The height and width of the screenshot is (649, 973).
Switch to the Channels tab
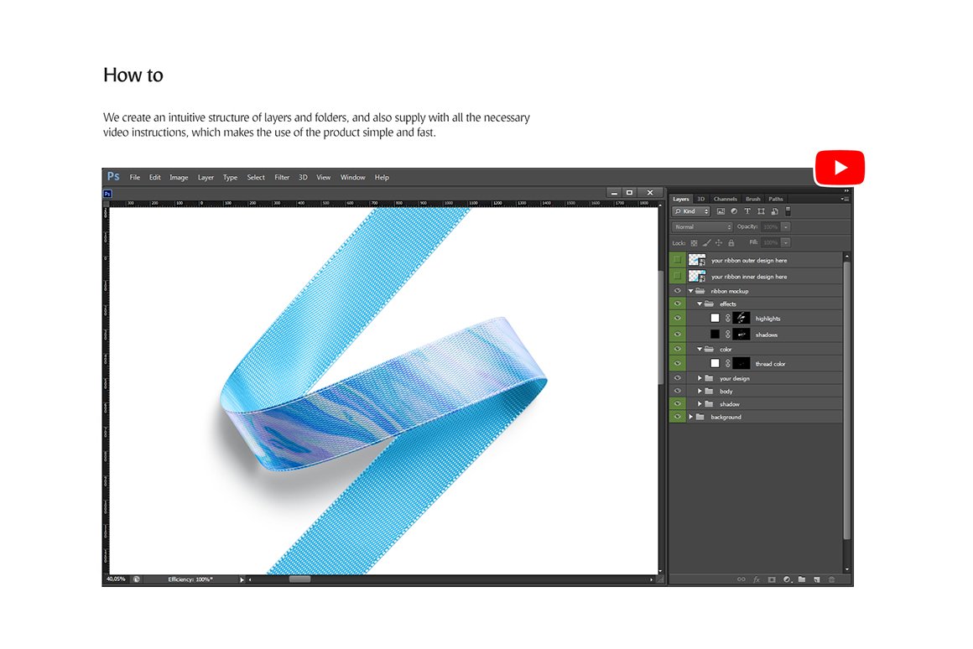pos(725,199)
